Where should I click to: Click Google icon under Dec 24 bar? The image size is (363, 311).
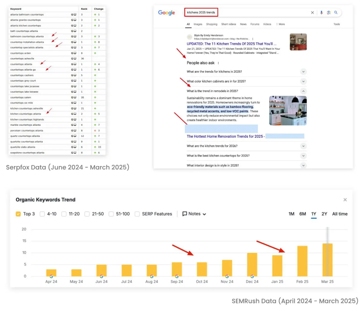(252, 276)
